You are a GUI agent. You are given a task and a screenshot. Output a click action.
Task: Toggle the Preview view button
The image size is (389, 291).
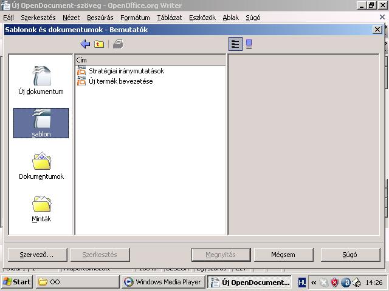pos(249,44)
